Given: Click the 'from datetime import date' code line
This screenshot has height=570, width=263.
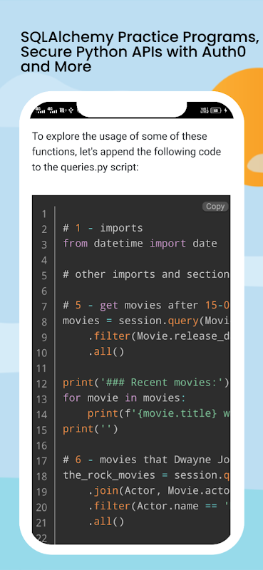Looking at the screenshot, I should pos(140,244).
